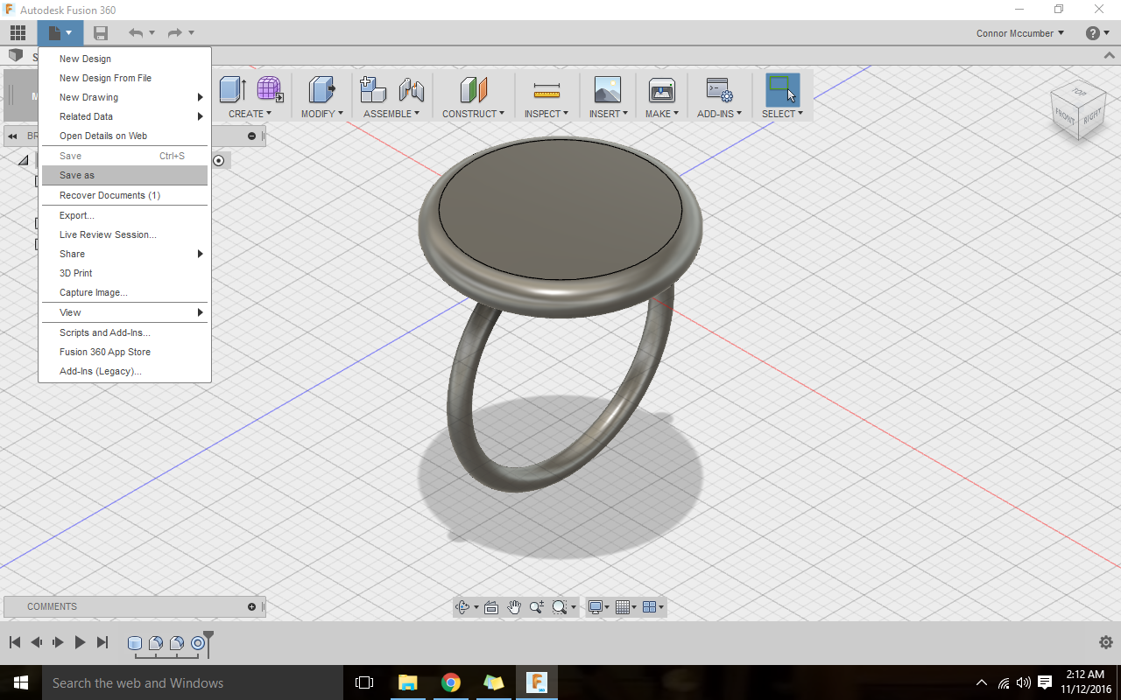Undo the last action
The image size is (1121, 700).
[136, 33]
